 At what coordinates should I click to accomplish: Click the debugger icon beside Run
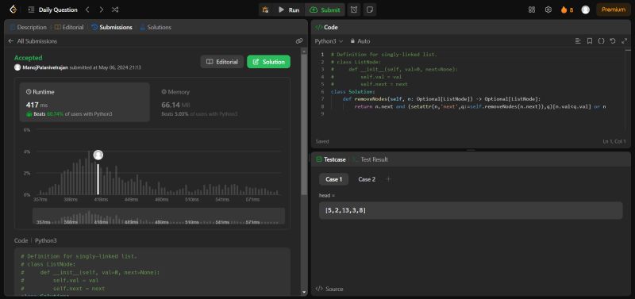pos(266,10)
